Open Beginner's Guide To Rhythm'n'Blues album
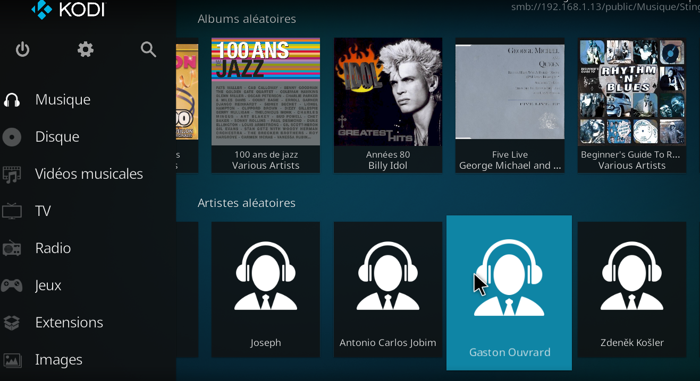This screenshot has height=381, width=700. point(632,92)
